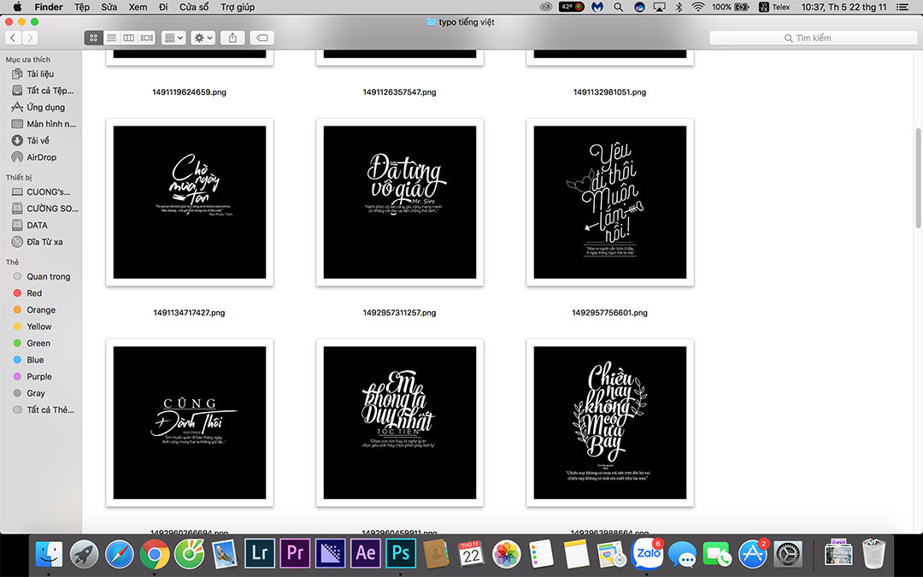Viewport: 923px width, 577px height.
Task: Open the Cửa sổ menu
Action: [194, 7]
